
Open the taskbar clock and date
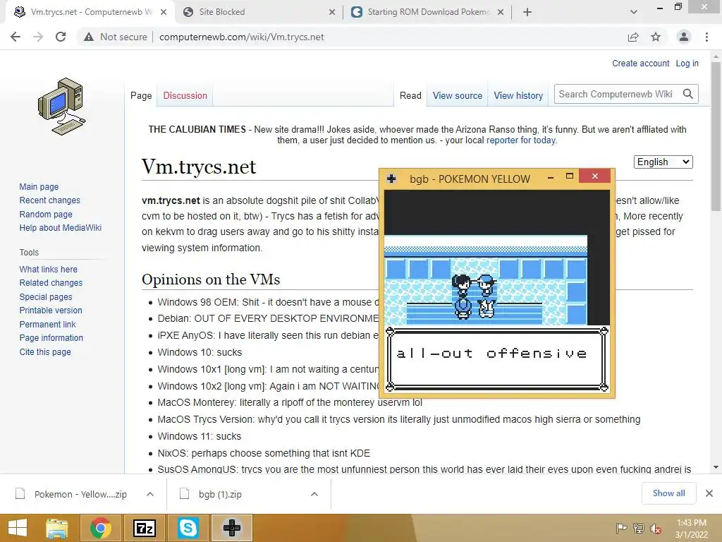[x=691, y=529]
